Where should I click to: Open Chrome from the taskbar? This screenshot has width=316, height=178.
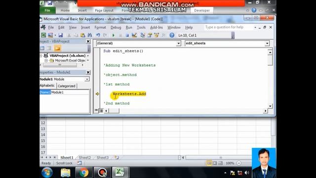[84, 173]
